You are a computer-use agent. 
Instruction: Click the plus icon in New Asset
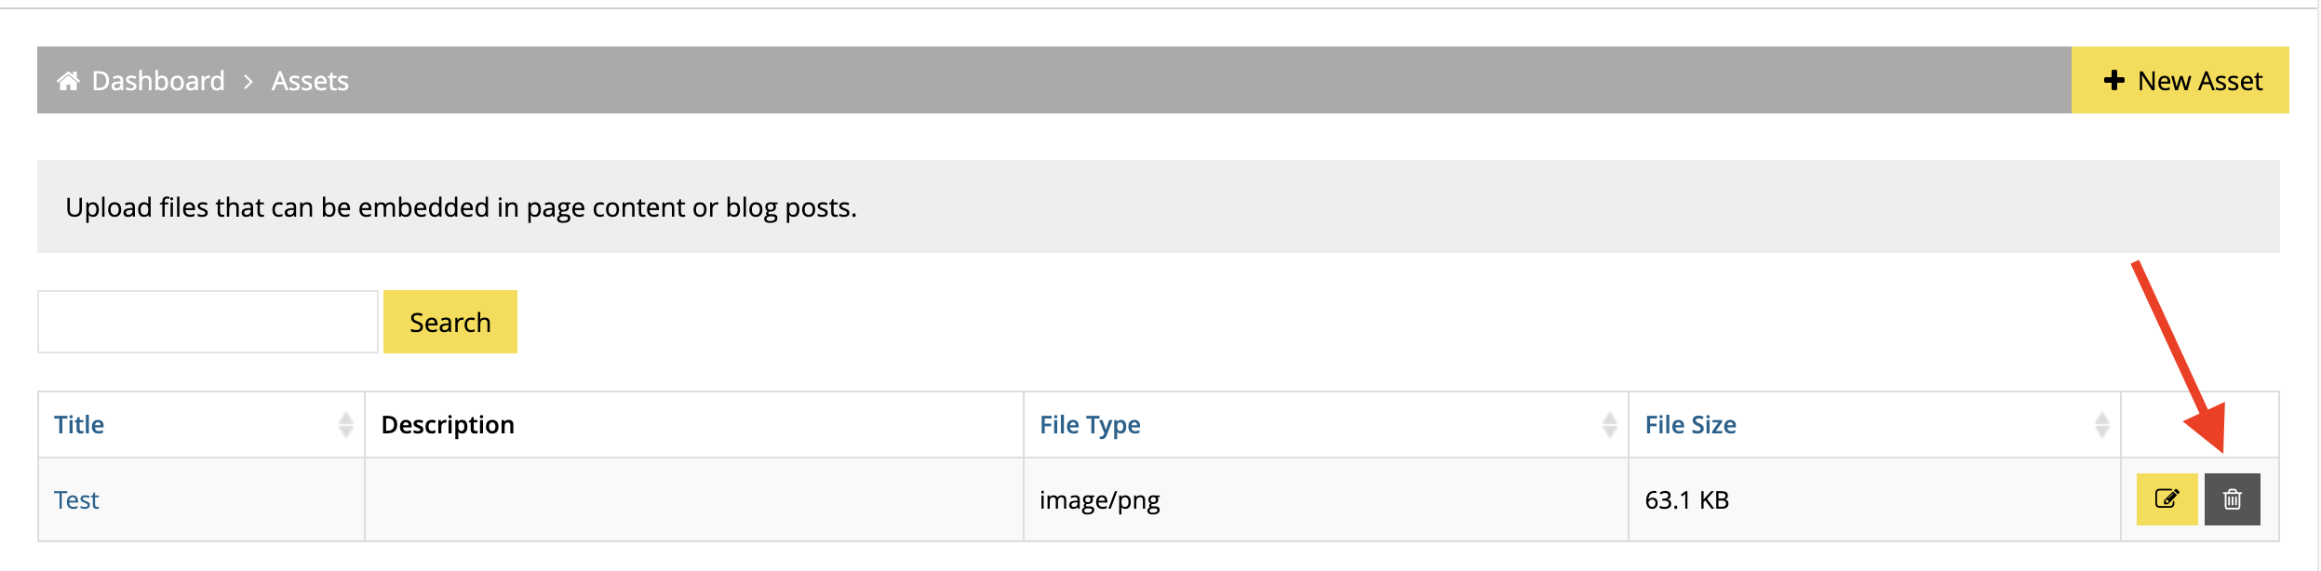(x=2114, y=81)
